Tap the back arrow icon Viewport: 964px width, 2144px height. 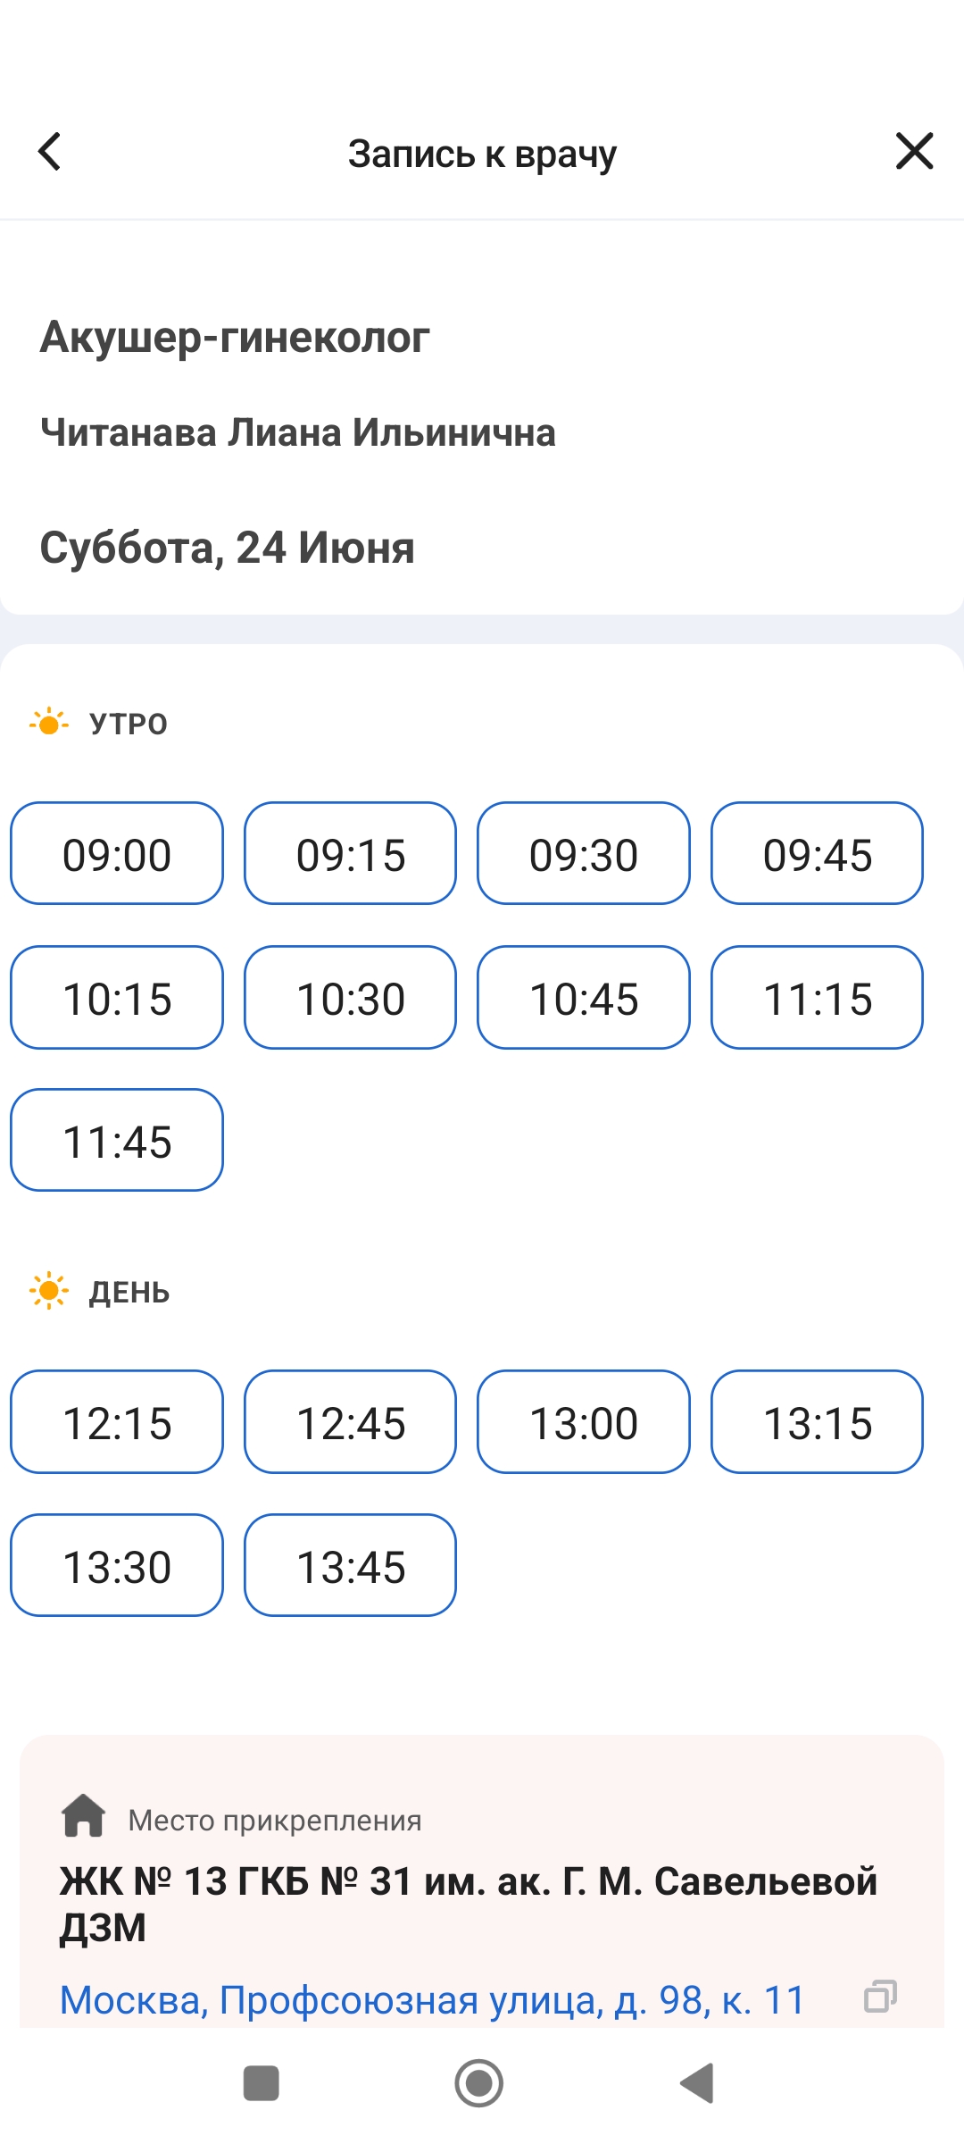coord(50,152)
